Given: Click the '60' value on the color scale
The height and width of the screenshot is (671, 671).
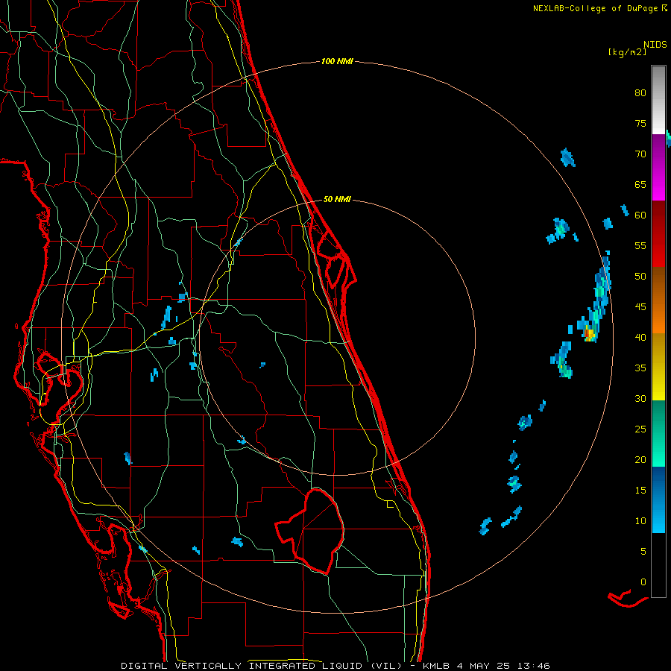Looking at the screenshot, I should pos(640,215).
